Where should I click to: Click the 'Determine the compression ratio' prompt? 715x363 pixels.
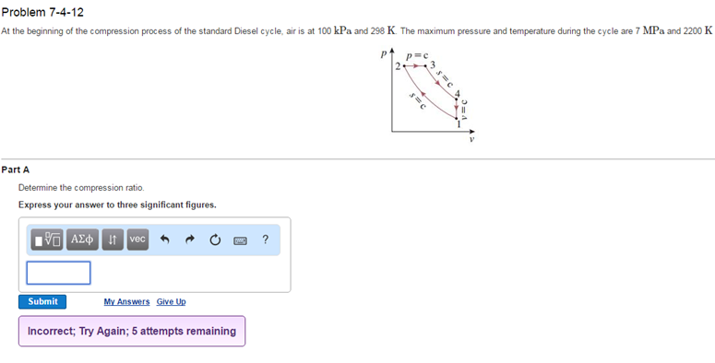point(81,188)
